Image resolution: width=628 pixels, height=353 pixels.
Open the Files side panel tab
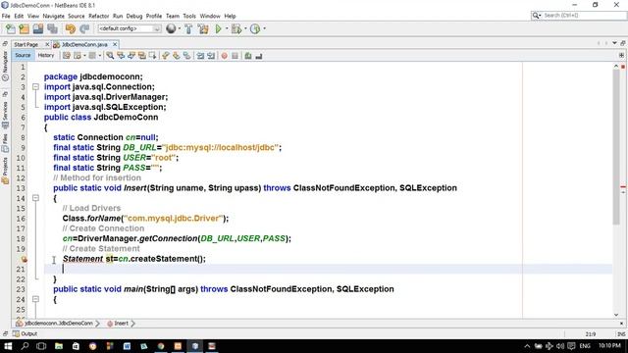(5, 143)
